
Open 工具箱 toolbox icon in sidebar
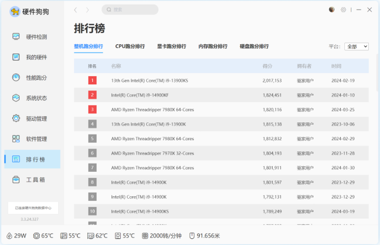click(16, 180)
